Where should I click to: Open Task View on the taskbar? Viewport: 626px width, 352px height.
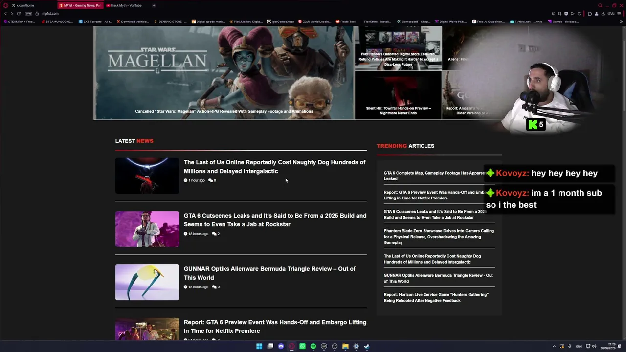click(270, 346)
